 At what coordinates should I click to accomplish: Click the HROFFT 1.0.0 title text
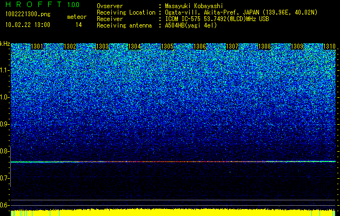point(42,4)
